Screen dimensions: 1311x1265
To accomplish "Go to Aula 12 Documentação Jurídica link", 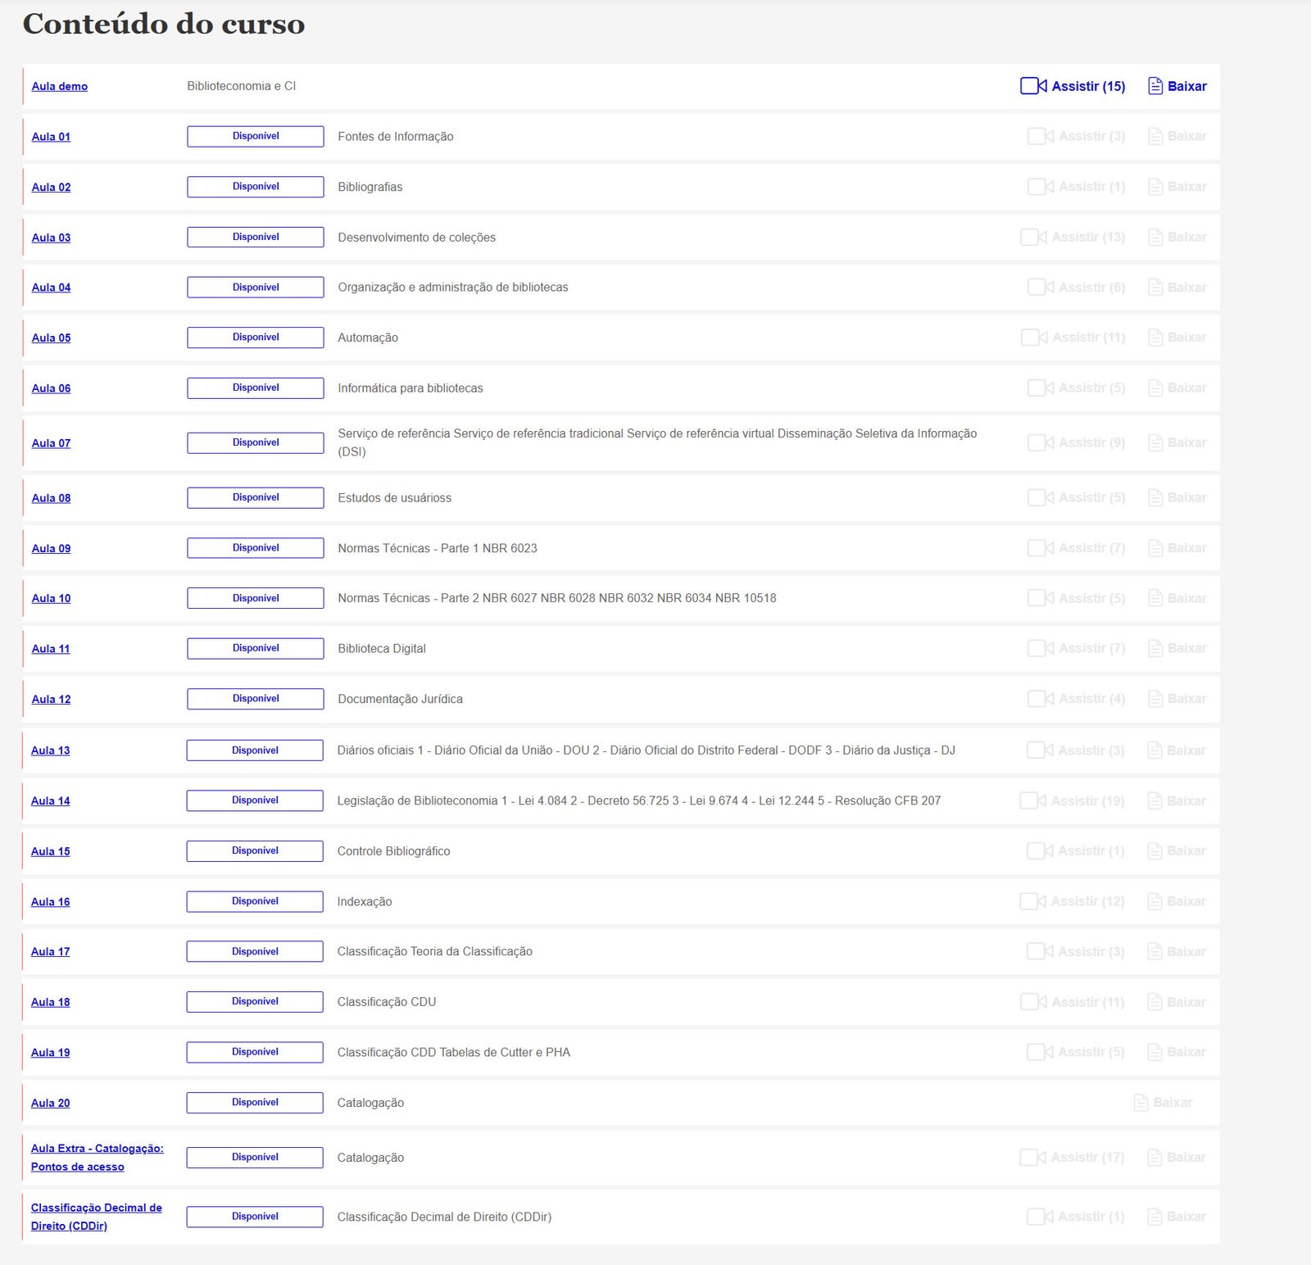I will coord(51,699).
